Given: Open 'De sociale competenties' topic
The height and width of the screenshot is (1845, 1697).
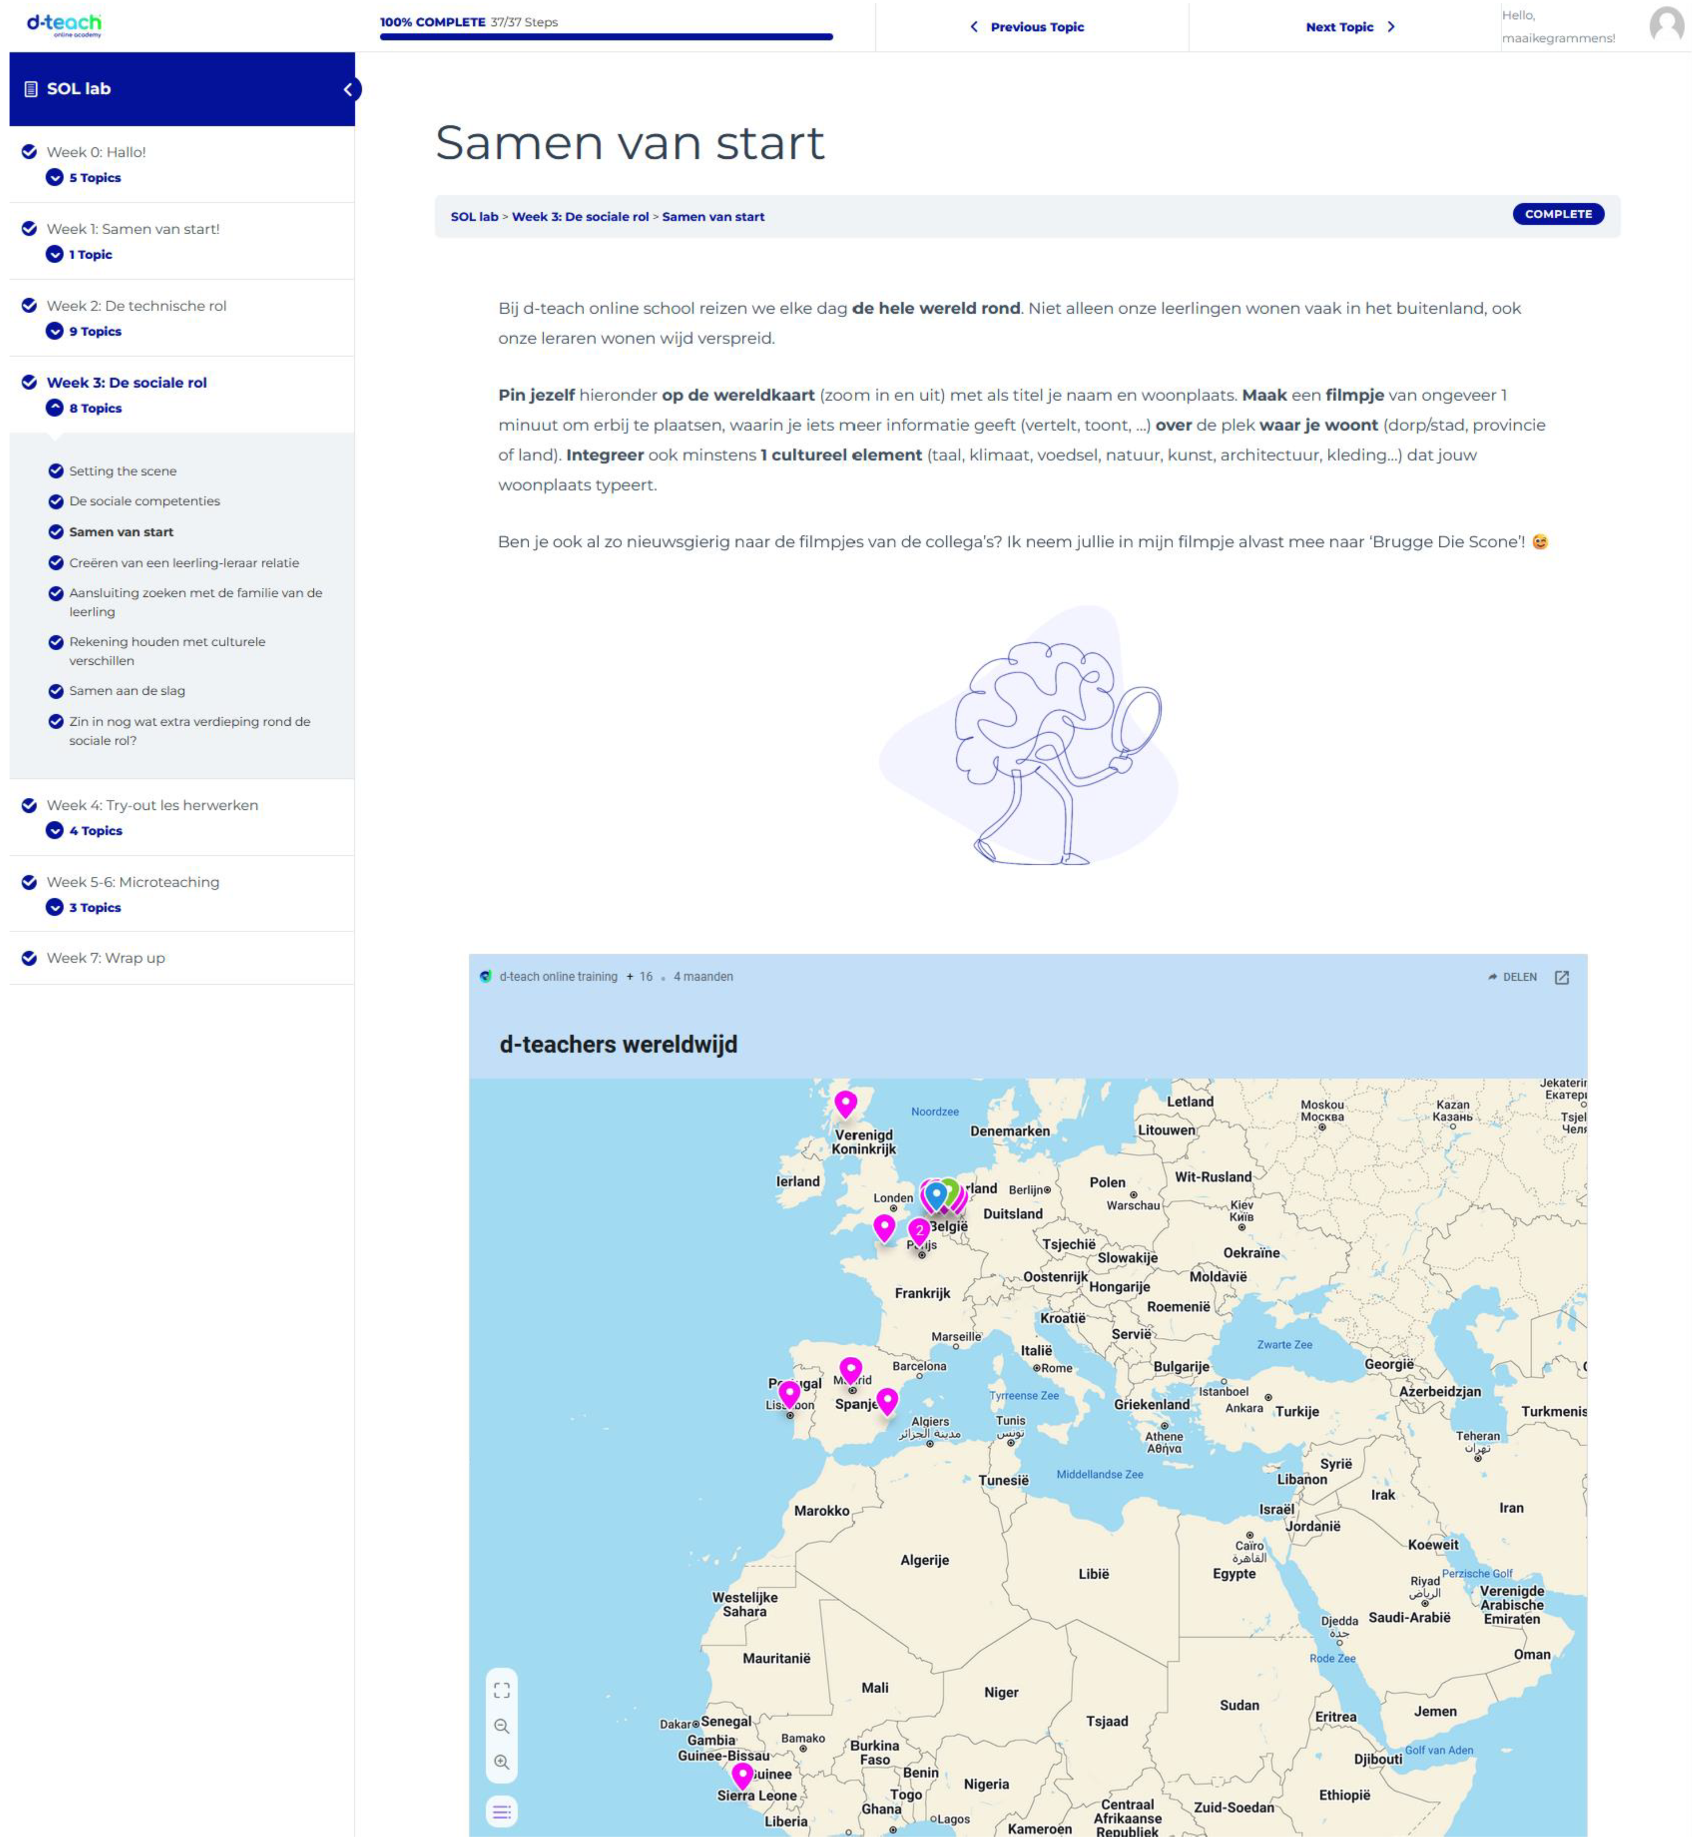Looking at the screenshot, I should coord(145,501).
